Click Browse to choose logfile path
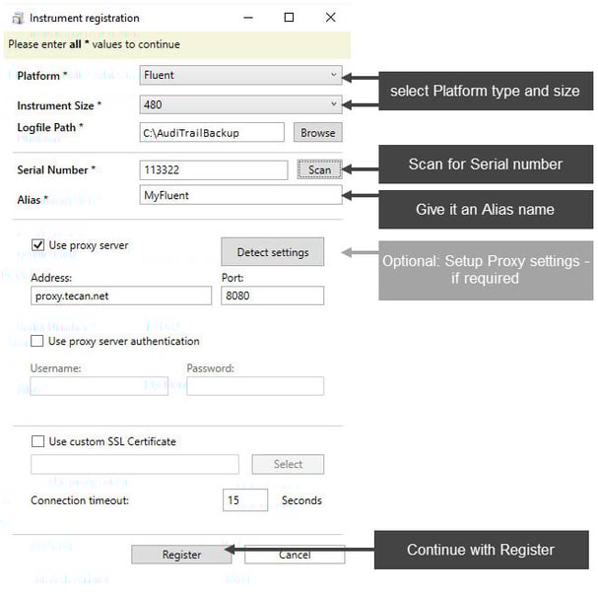This screenshot has width=598, height=592. coord(317,132)
